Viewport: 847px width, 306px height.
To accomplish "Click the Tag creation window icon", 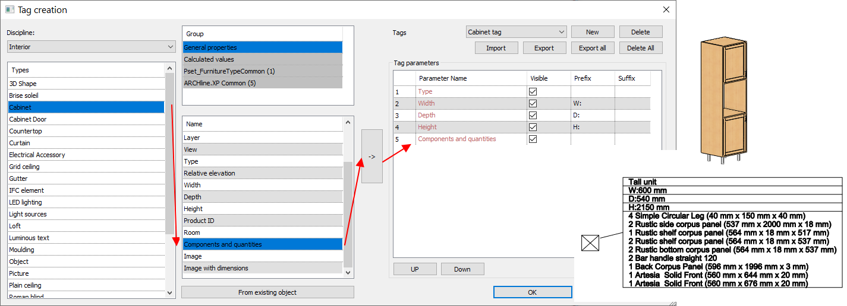I will coord(10,9).
